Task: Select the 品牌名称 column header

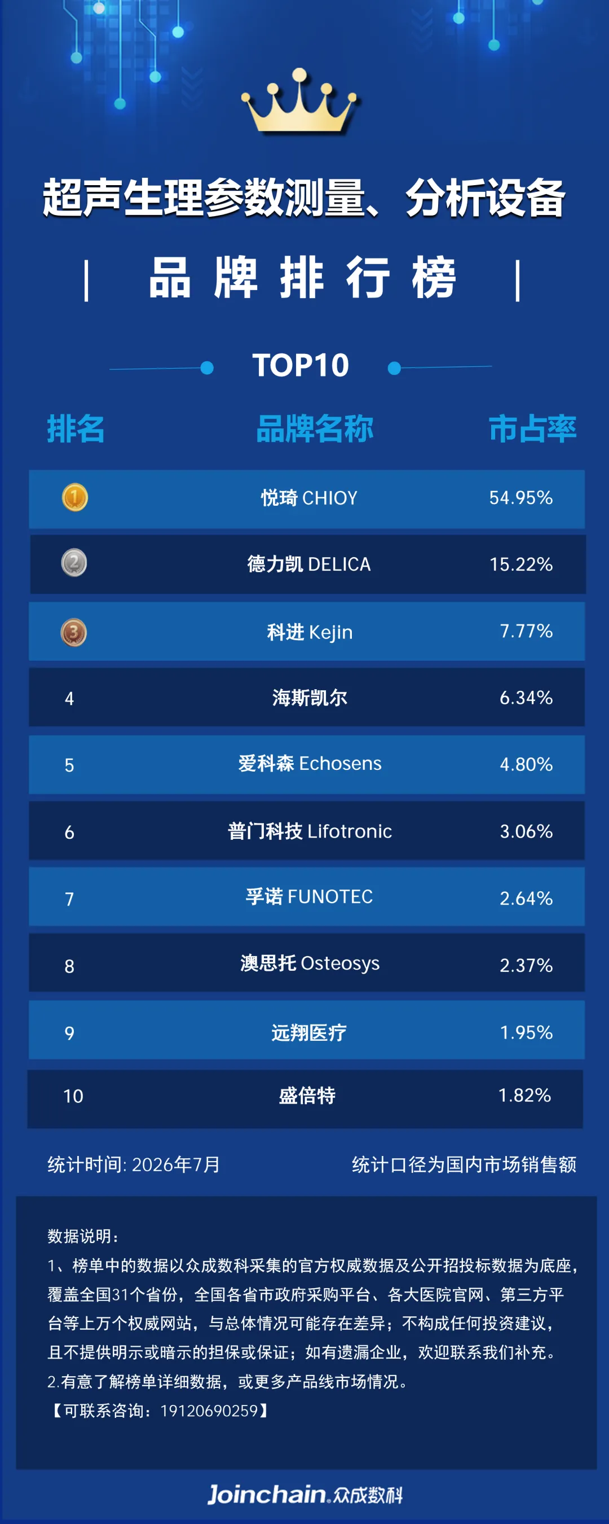Action: (x=315, y=429)
